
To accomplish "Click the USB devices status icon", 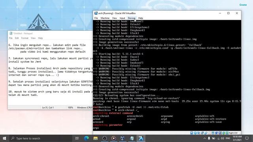I will click(x=206, y=133).
